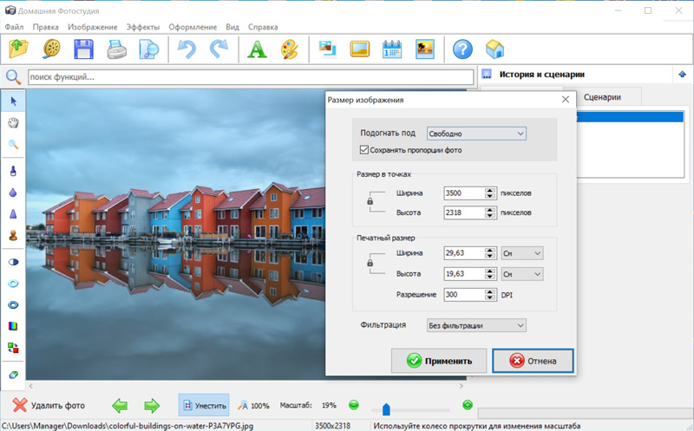Click the Save floppy disk icon
The width and height of the screenshot is (694, 431).
tap(84, 49)
